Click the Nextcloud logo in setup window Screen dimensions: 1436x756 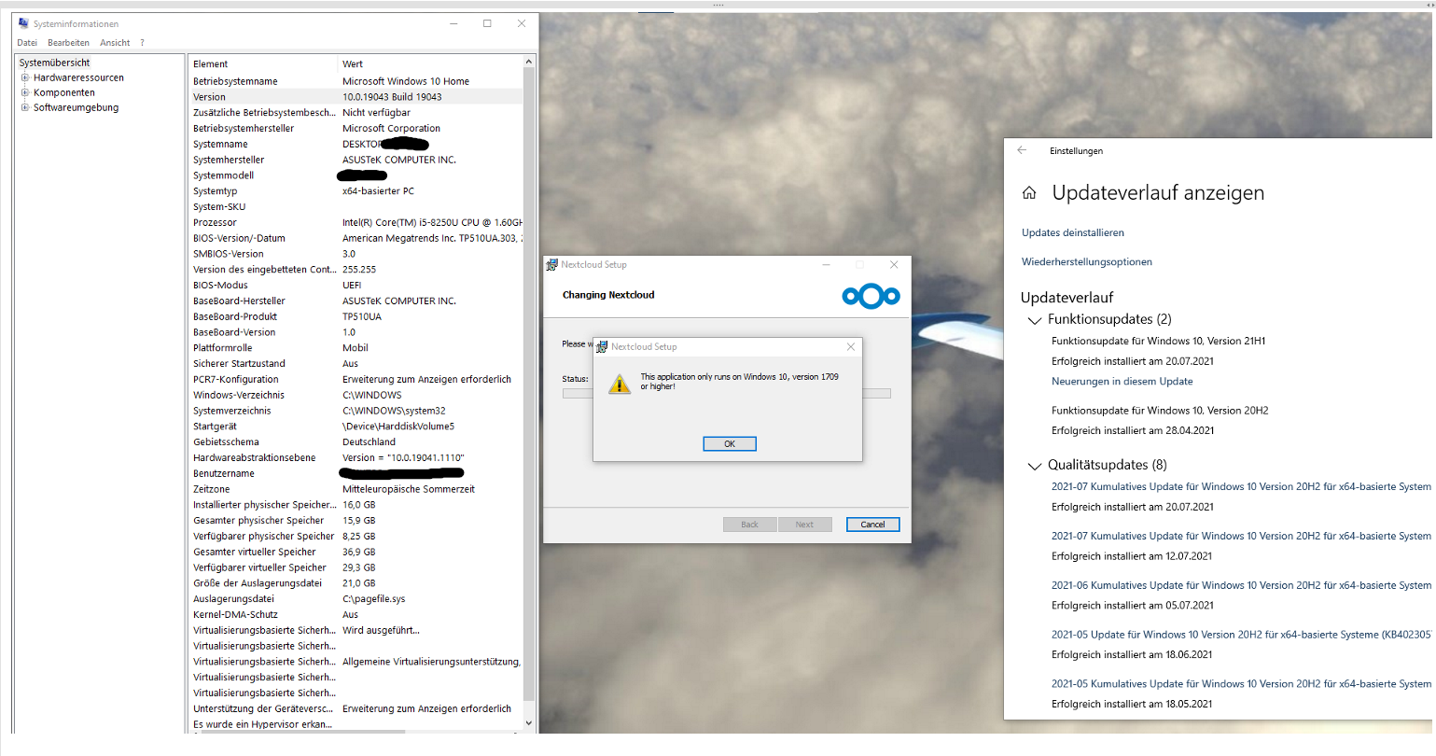click(871, 296)
